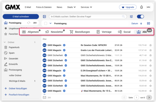Open the News section
This screenshot has height=102, width=156.
[x=59, y=7]
